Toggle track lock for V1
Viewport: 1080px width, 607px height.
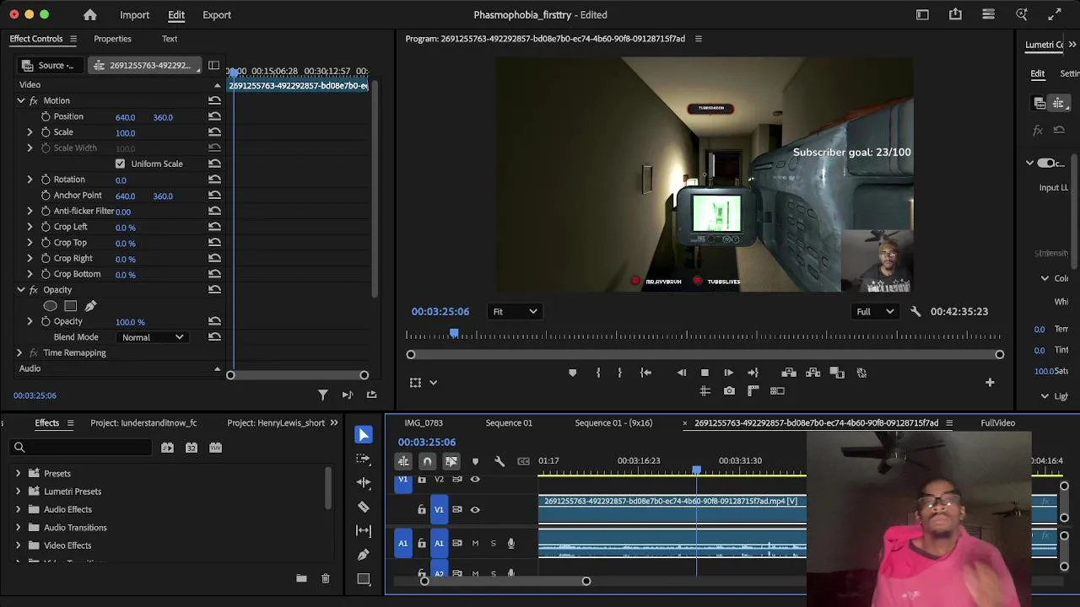pos(422,509)
